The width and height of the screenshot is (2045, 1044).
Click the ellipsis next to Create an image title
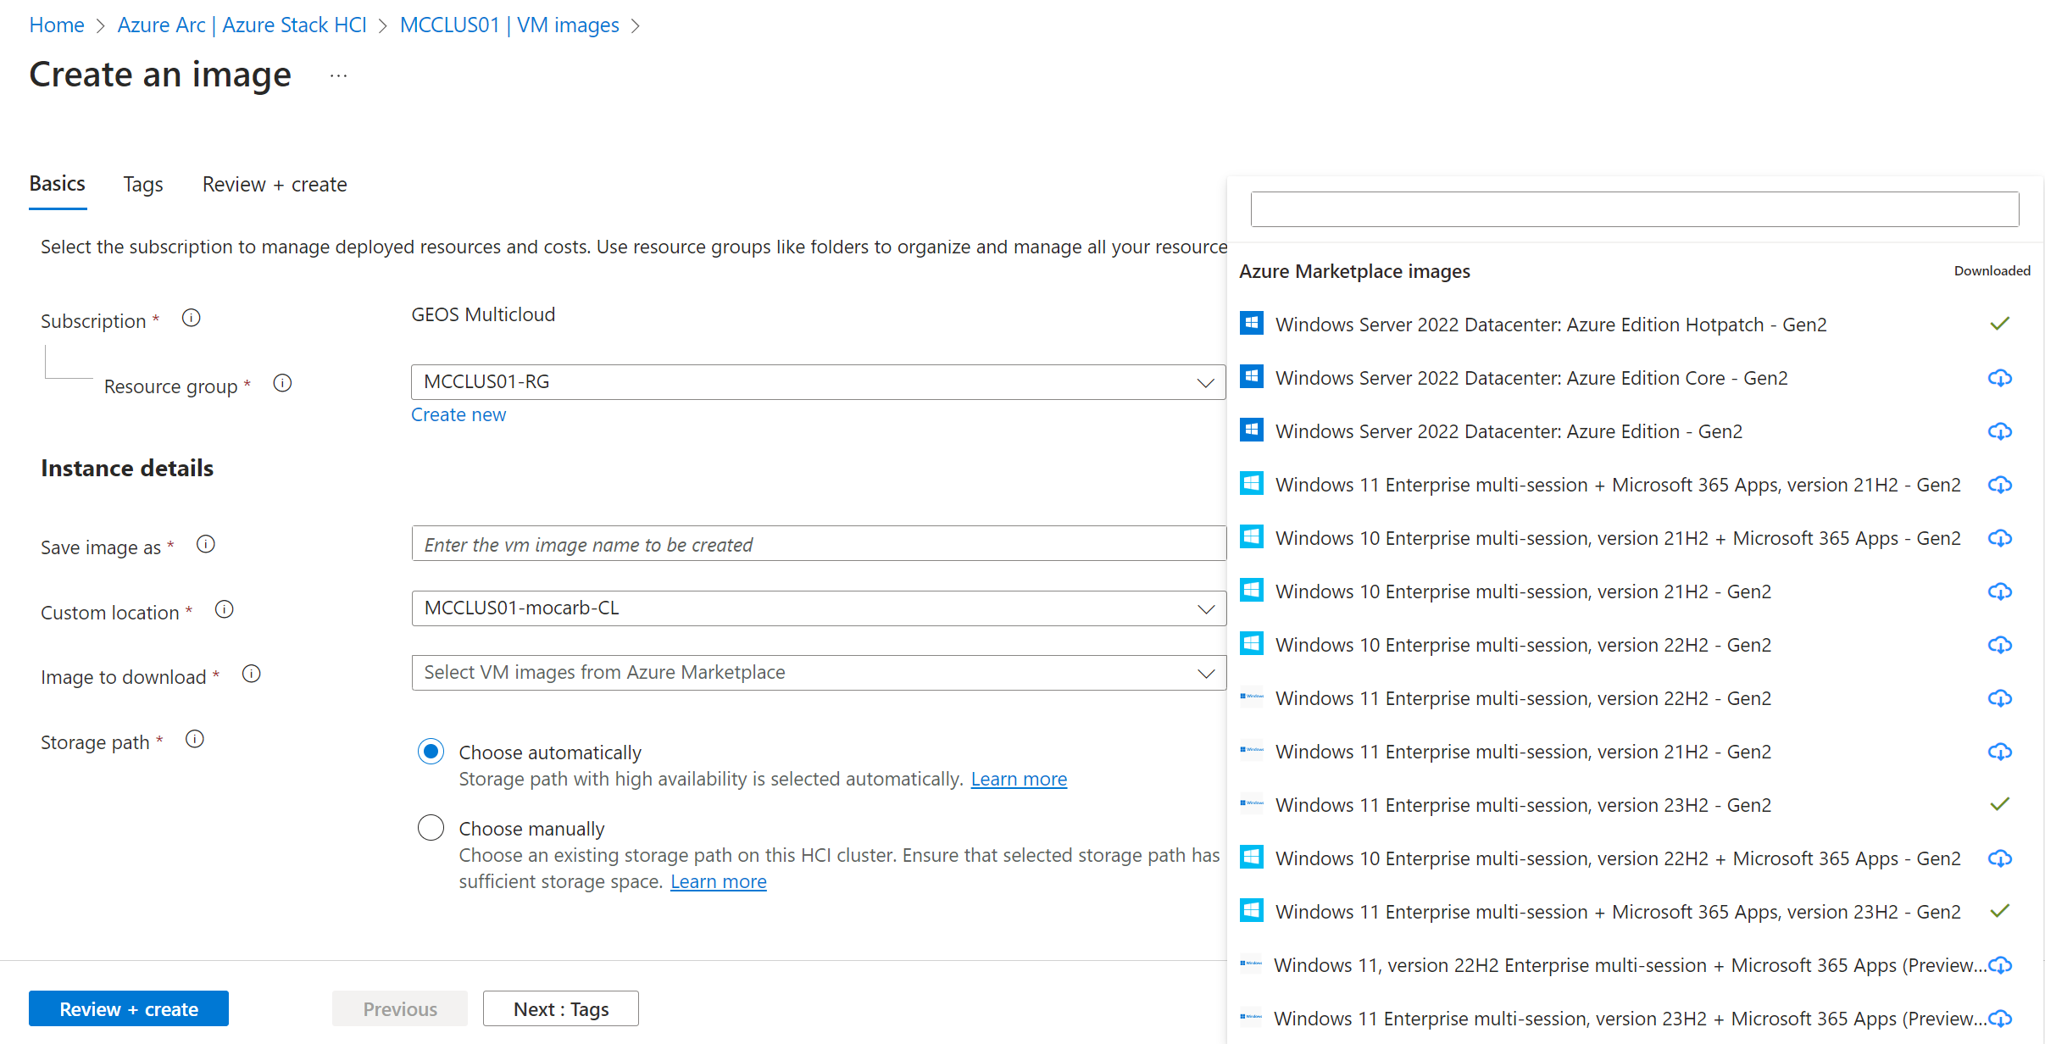337,75
